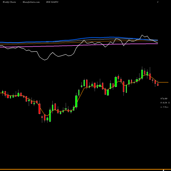Viewport: 171px width, 171px height.
Task: Click the 'V: 0.58 X' volume text
Action: [165, 103]
